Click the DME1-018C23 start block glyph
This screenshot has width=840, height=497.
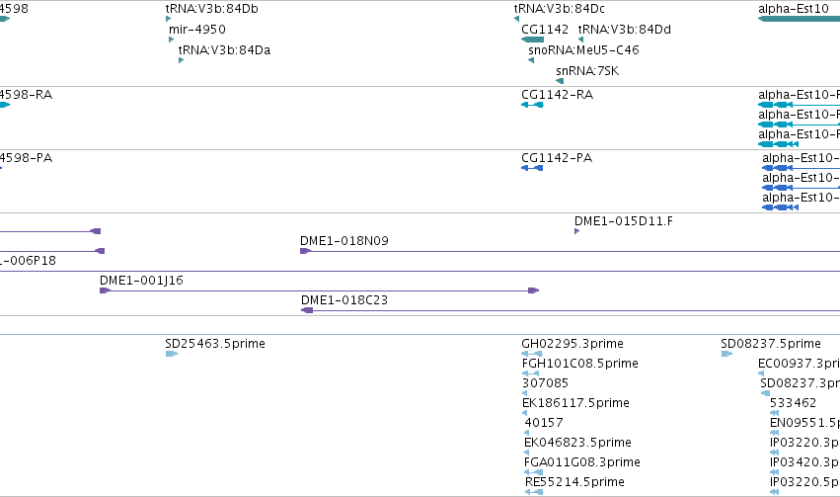pos(307,310)
